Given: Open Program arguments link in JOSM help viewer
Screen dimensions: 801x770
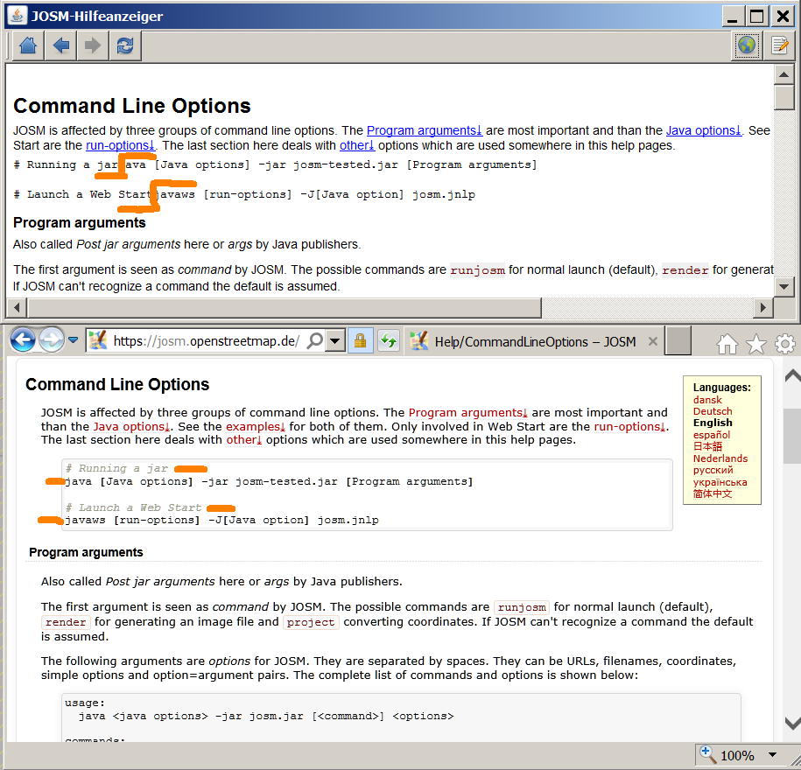Looking at the screenshot, I should pos(425,130).
